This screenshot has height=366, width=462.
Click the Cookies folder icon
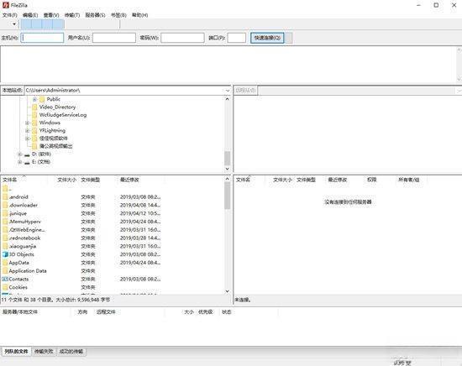[x=5, y=287]
